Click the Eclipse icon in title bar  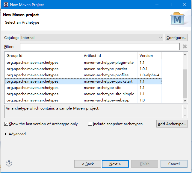(x=6, y=4)
